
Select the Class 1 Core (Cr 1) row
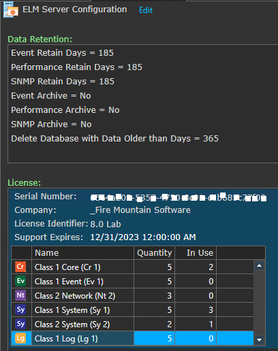tap(132, 267)
